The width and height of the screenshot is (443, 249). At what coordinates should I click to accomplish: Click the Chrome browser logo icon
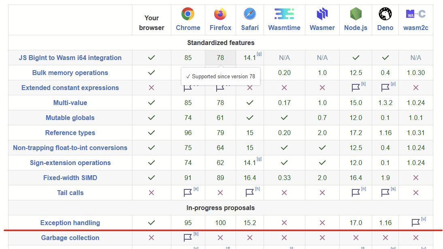[x=188, y=14]
